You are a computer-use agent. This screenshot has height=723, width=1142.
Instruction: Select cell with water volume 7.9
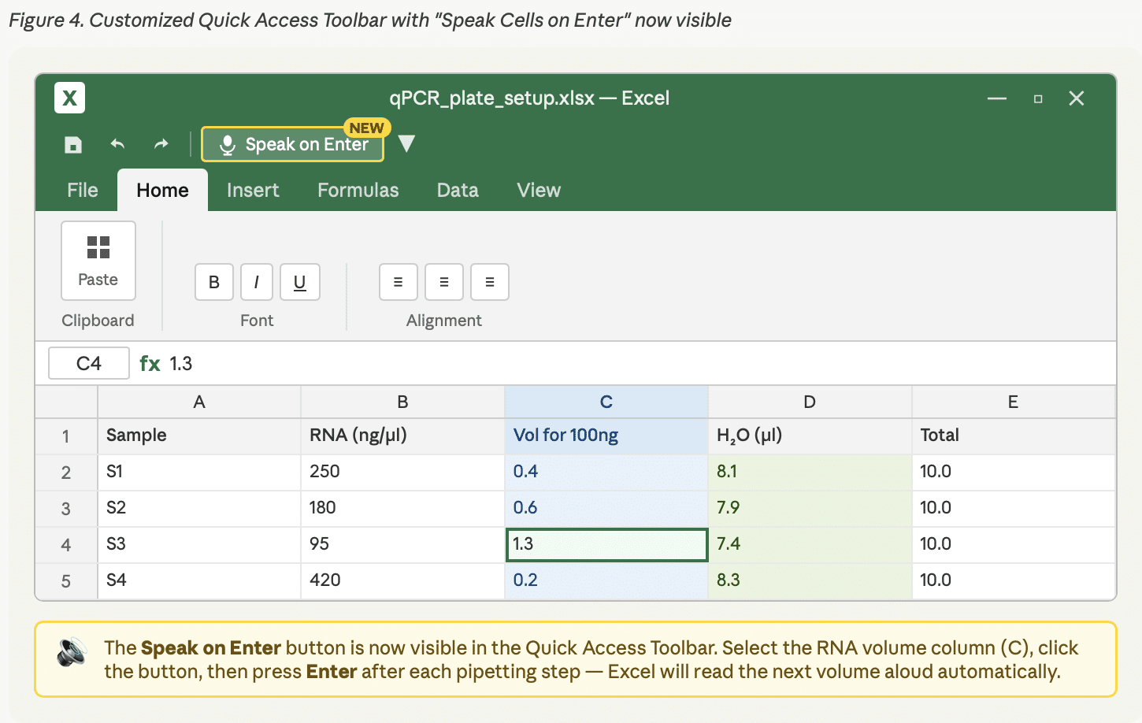pyautogui.click(x=810, y=508)
